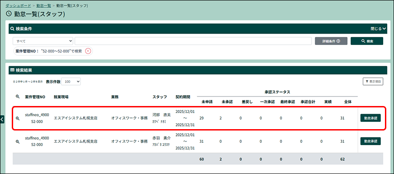This screenshot has height=174, width=394.
Task: Click the 未申請 column header
Action: [x=207, y=102]
